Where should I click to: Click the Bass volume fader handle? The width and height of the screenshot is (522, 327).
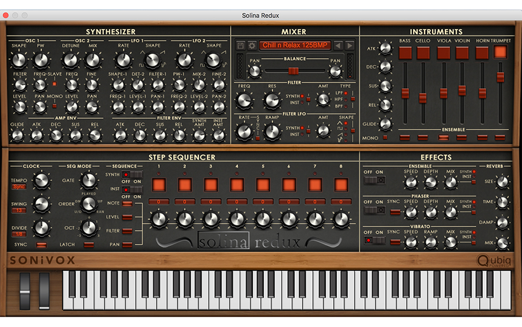405,93
